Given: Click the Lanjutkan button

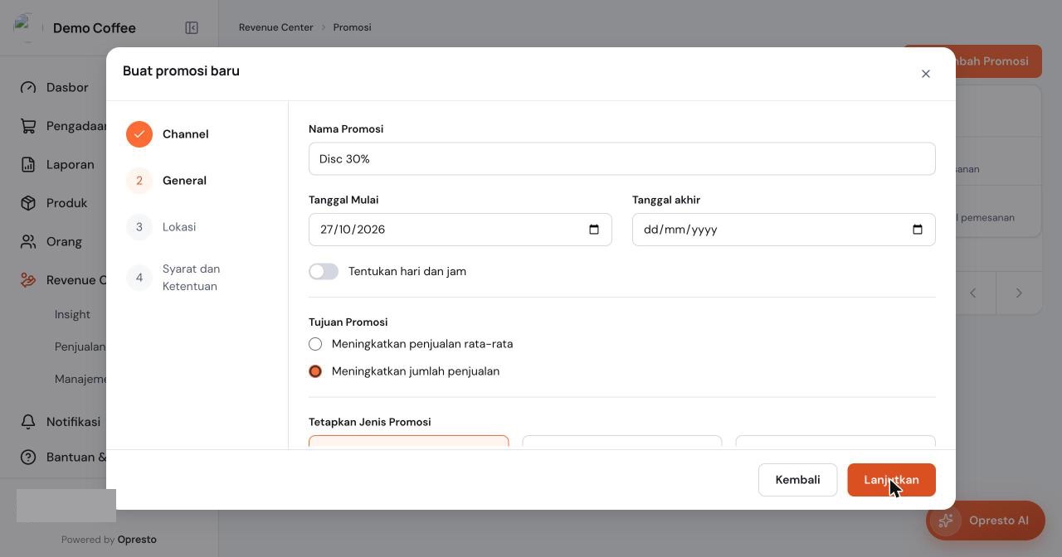Looking at the screenshot, I should point(891,480).
